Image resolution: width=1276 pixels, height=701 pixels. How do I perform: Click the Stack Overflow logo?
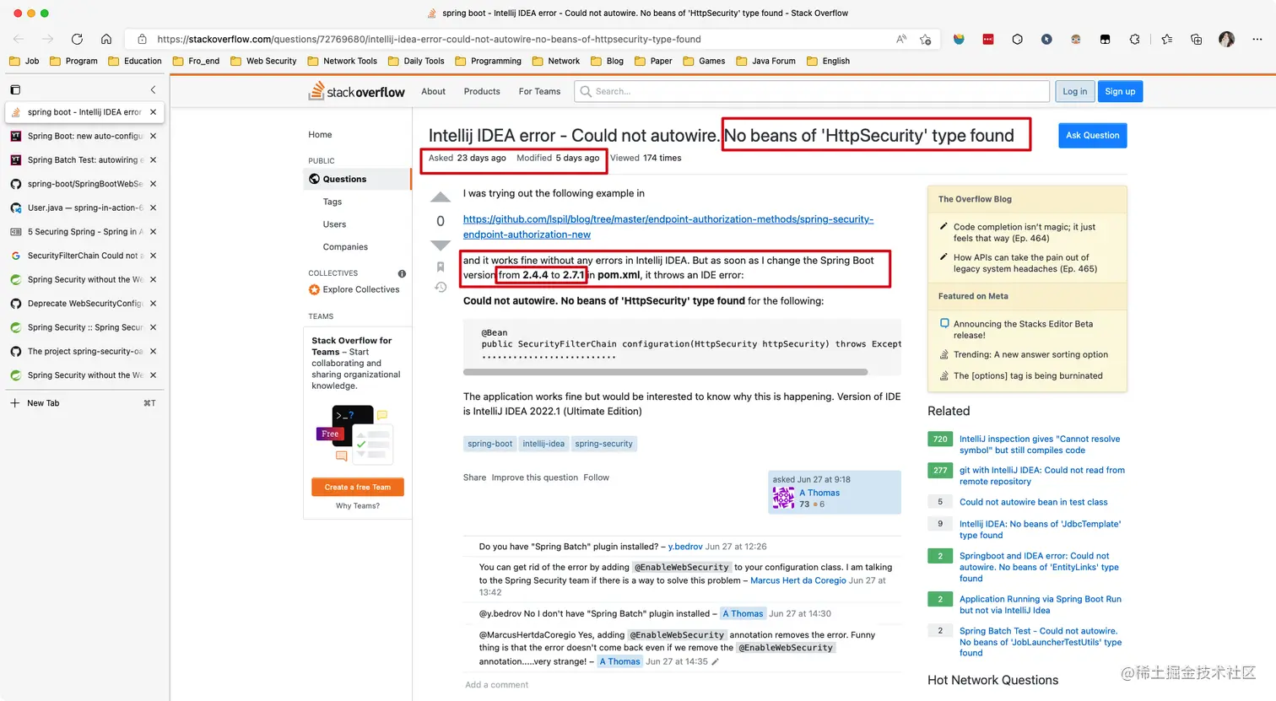[x=356, y=91]
